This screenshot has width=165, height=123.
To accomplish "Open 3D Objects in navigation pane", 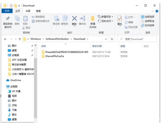I will [x=14, y=91].
